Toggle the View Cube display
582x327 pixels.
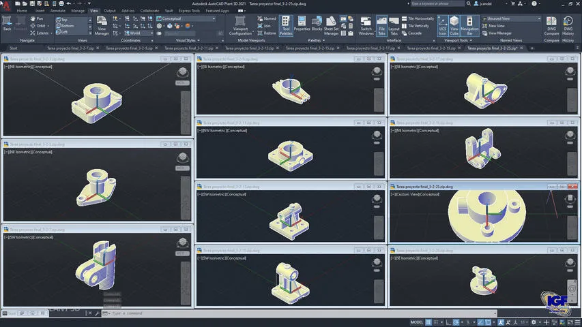tap(454, 26)
